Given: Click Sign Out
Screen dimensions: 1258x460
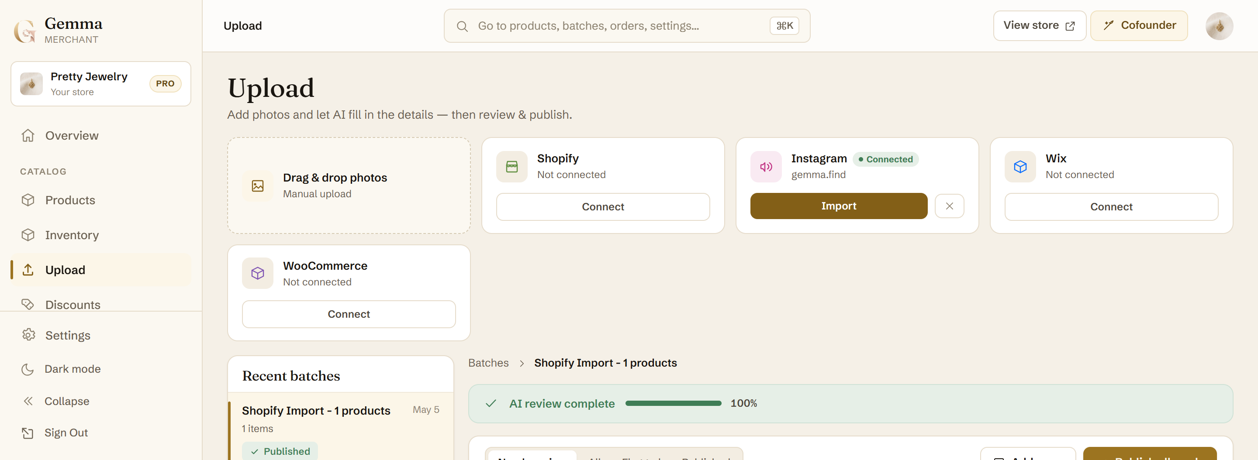Looking at the screenshot, I should (x=100, y=433).
